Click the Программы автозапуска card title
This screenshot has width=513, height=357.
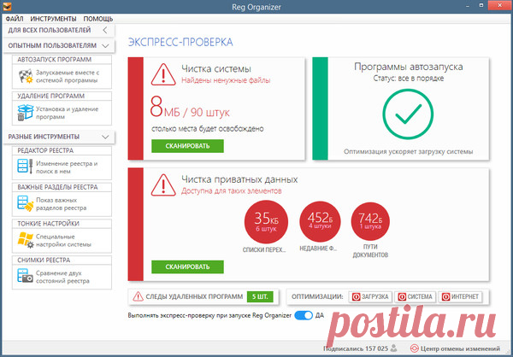409,67
